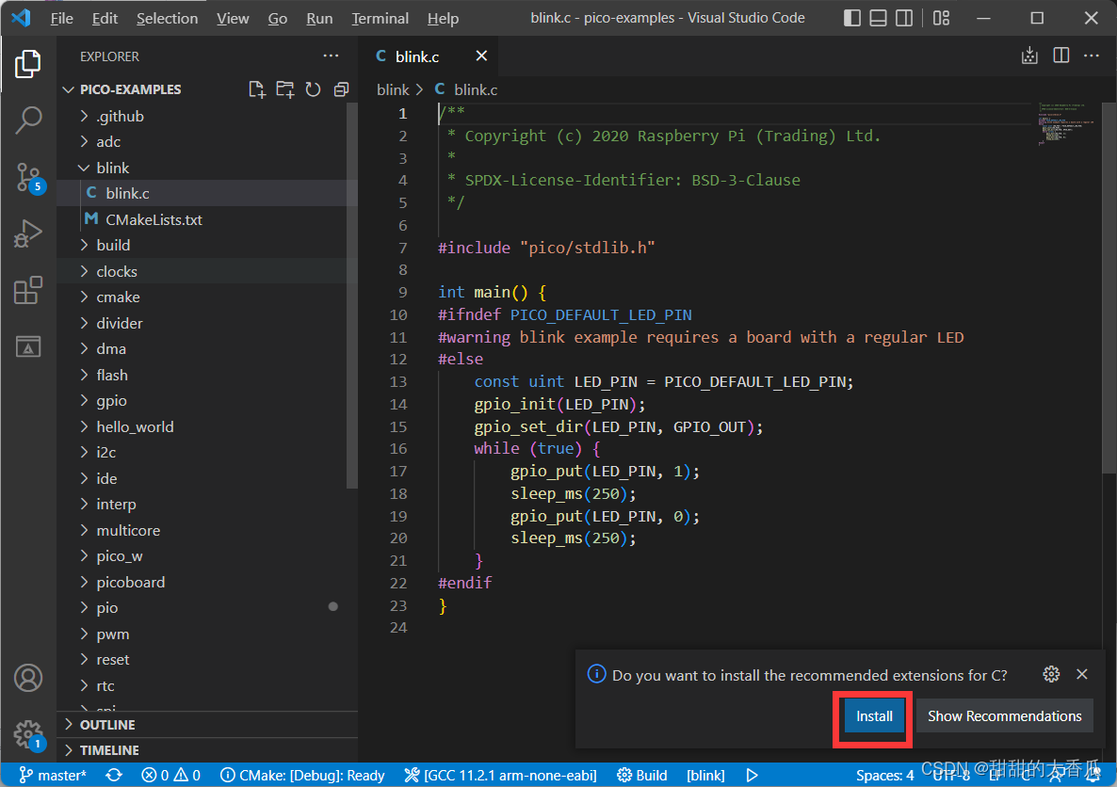The width and height of the screenshot is (1117, 787).
Task: Open Customize Layout options
Action: pos(941,18)
